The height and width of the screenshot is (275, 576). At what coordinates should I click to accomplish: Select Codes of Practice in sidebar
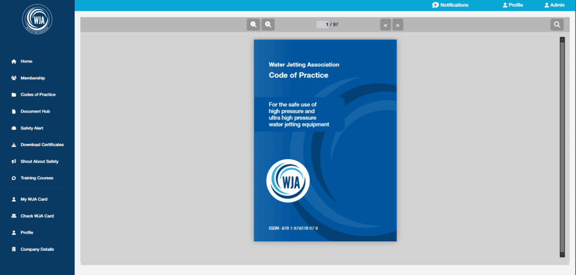[x=38, y=94]
